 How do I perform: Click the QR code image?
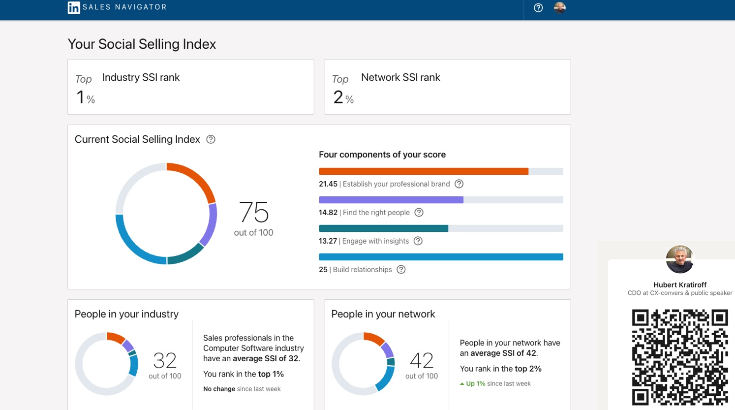coord(680,357)
